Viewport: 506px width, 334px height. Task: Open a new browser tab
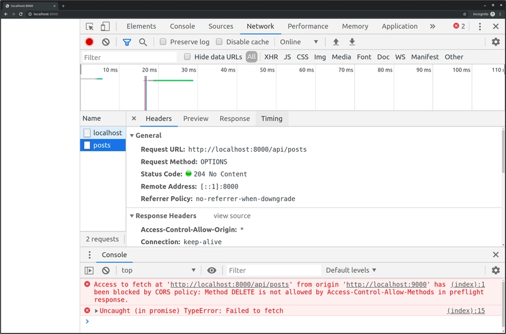63,6
